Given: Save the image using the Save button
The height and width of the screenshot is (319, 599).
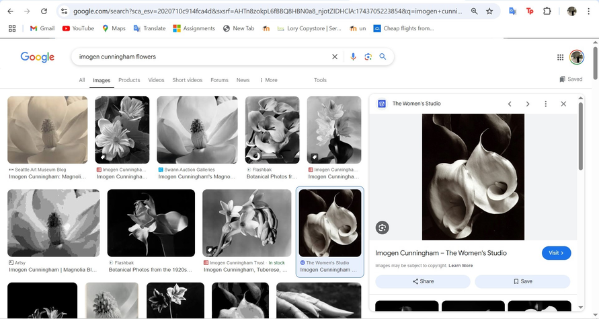Looking at the screenshot, I should point(522,281).
